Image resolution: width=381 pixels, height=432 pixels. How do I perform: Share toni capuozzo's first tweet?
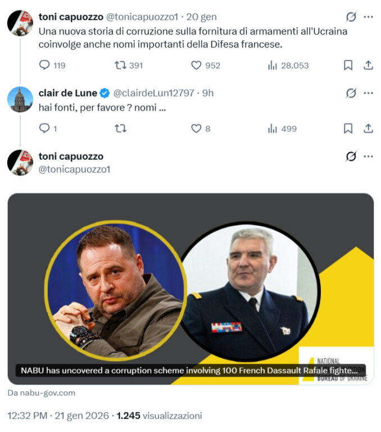coord(368,65)
